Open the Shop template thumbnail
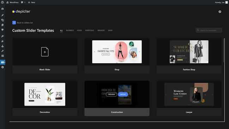 click(117, 52)
